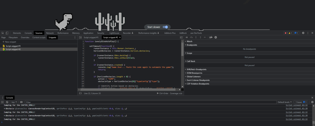Viewport: 315px width, 126px height.
Task: Open the Recorder panel tab
Action: tap(128, 33)
